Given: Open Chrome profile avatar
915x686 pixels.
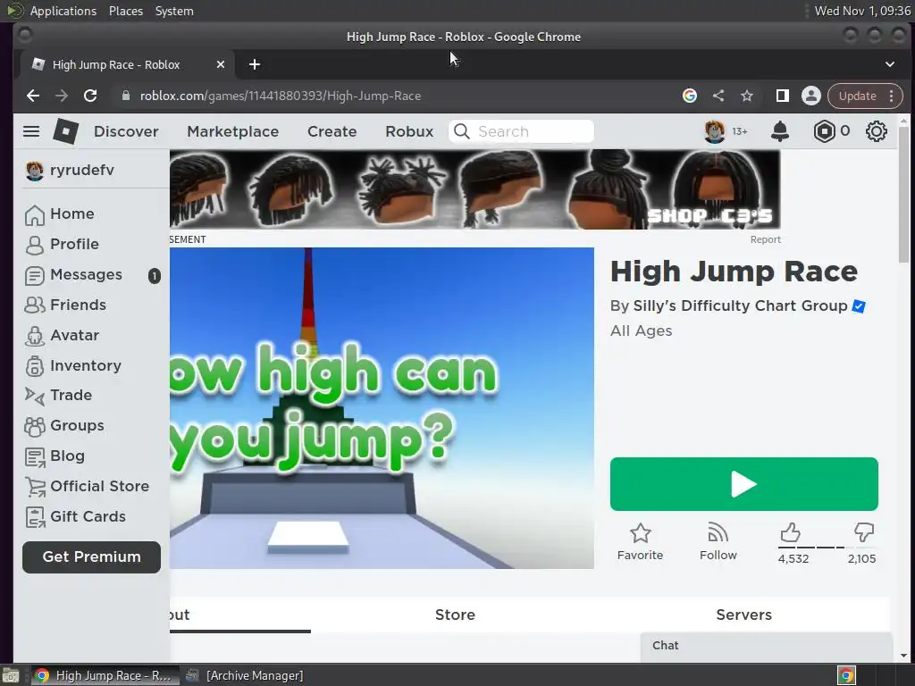Looking at the screenshot, I should (810, 96).
